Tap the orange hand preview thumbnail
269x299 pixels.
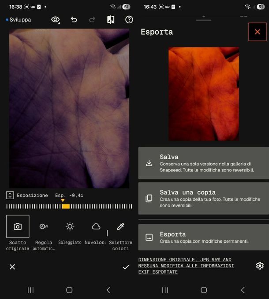204,94
